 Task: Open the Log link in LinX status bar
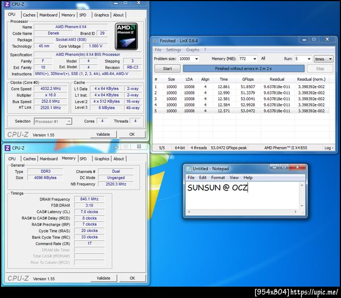pos(328,148)
